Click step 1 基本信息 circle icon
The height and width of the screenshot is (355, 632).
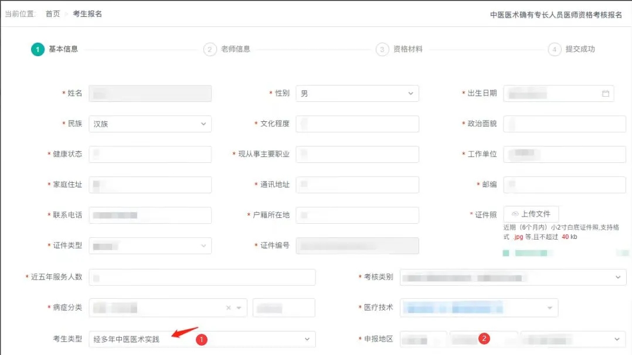point(38,50)
